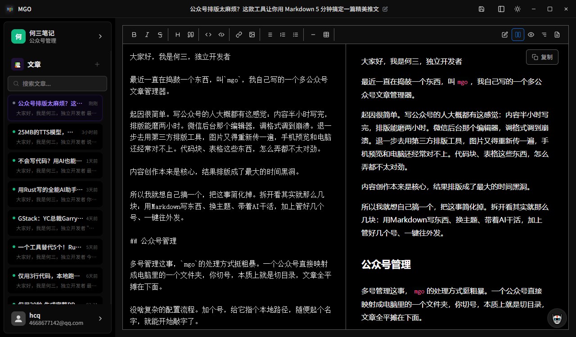Apply bold formatting from editor toolbar

click(x=134, y=35)
